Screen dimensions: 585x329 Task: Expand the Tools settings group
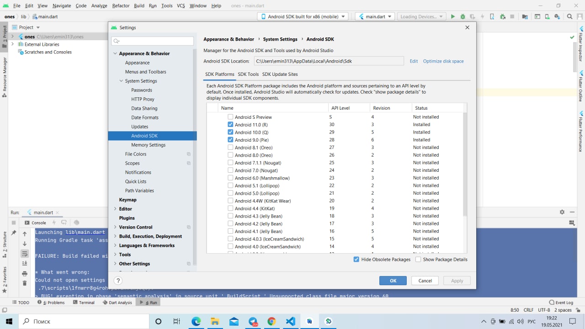(115, 255)
